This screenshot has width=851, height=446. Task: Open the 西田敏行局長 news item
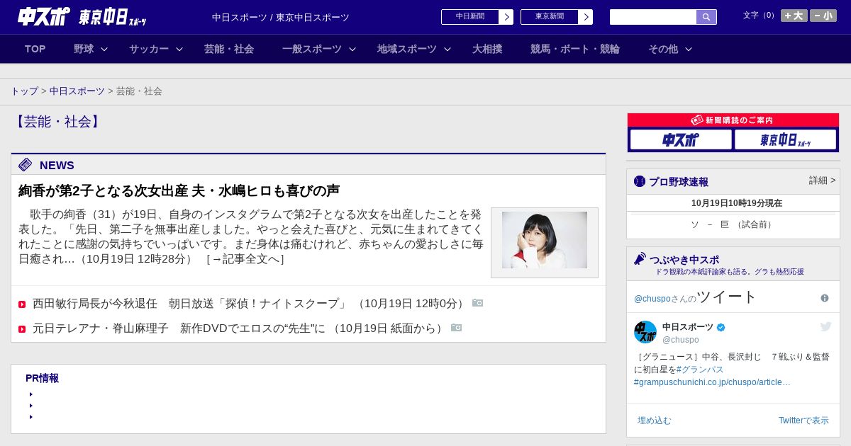250,304
